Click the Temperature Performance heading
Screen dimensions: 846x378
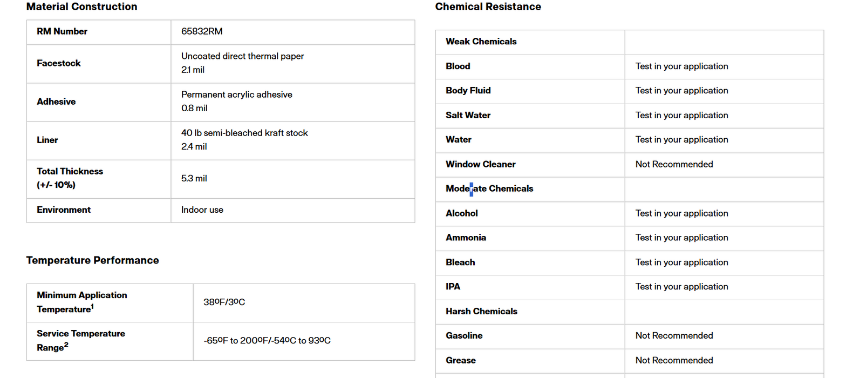coord(92,260)
